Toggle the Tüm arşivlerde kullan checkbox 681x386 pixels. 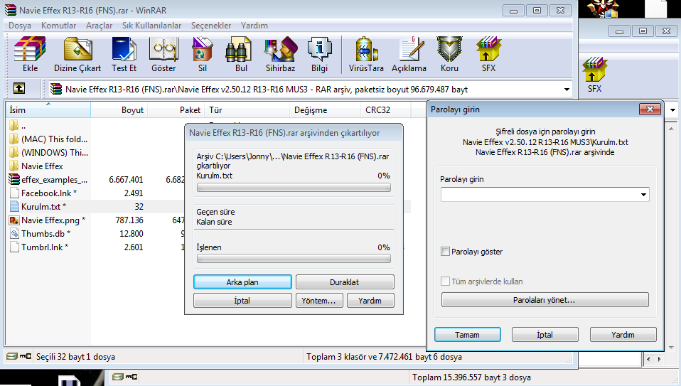pyautogui.click(x=445, y=282)
